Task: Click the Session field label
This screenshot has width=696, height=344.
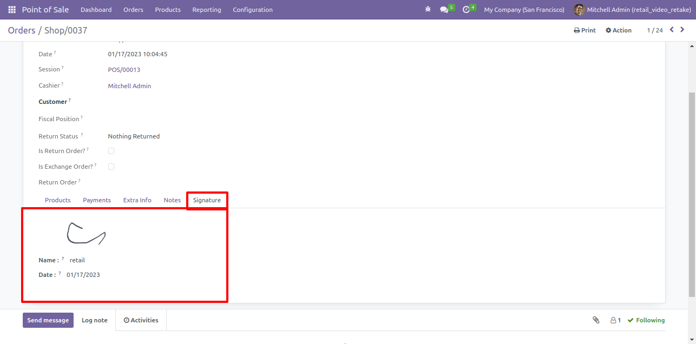Action: click(x=49, y=69)
